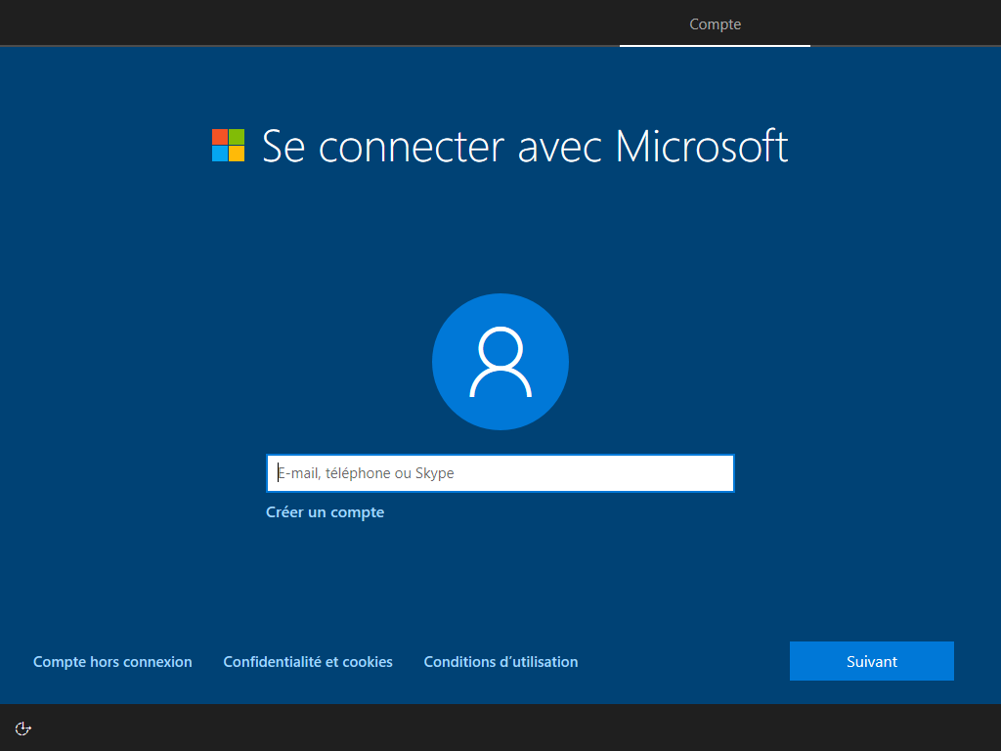Open the Ease of Access options icon
The height and width of the screenshot is (751, 1001).
tap(23, 728)
